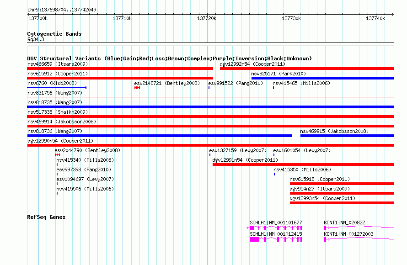Click the DGV Structural Variants track title

[170, 58]
